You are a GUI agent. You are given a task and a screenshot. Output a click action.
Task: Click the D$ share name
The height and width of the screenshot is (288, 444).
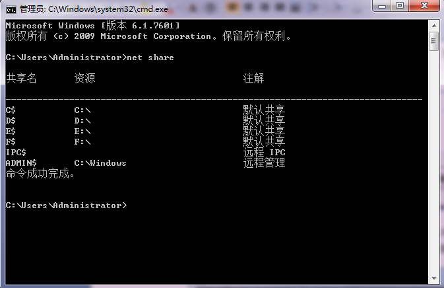(x=11, y=120)
